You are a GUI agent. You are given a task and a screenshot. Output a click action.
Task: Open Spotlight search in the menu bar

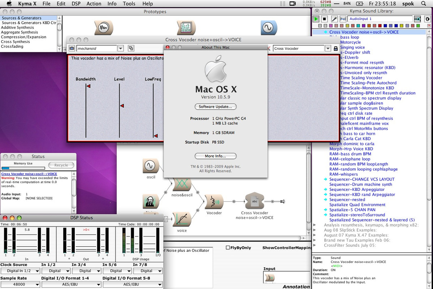(x=424, y=4)
